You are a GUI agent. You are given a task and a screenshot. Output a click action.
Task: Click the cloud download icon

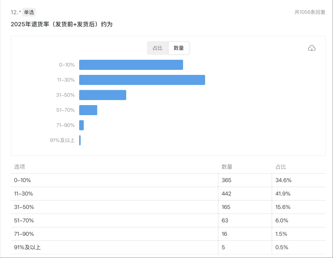click(x=312, y=48)
